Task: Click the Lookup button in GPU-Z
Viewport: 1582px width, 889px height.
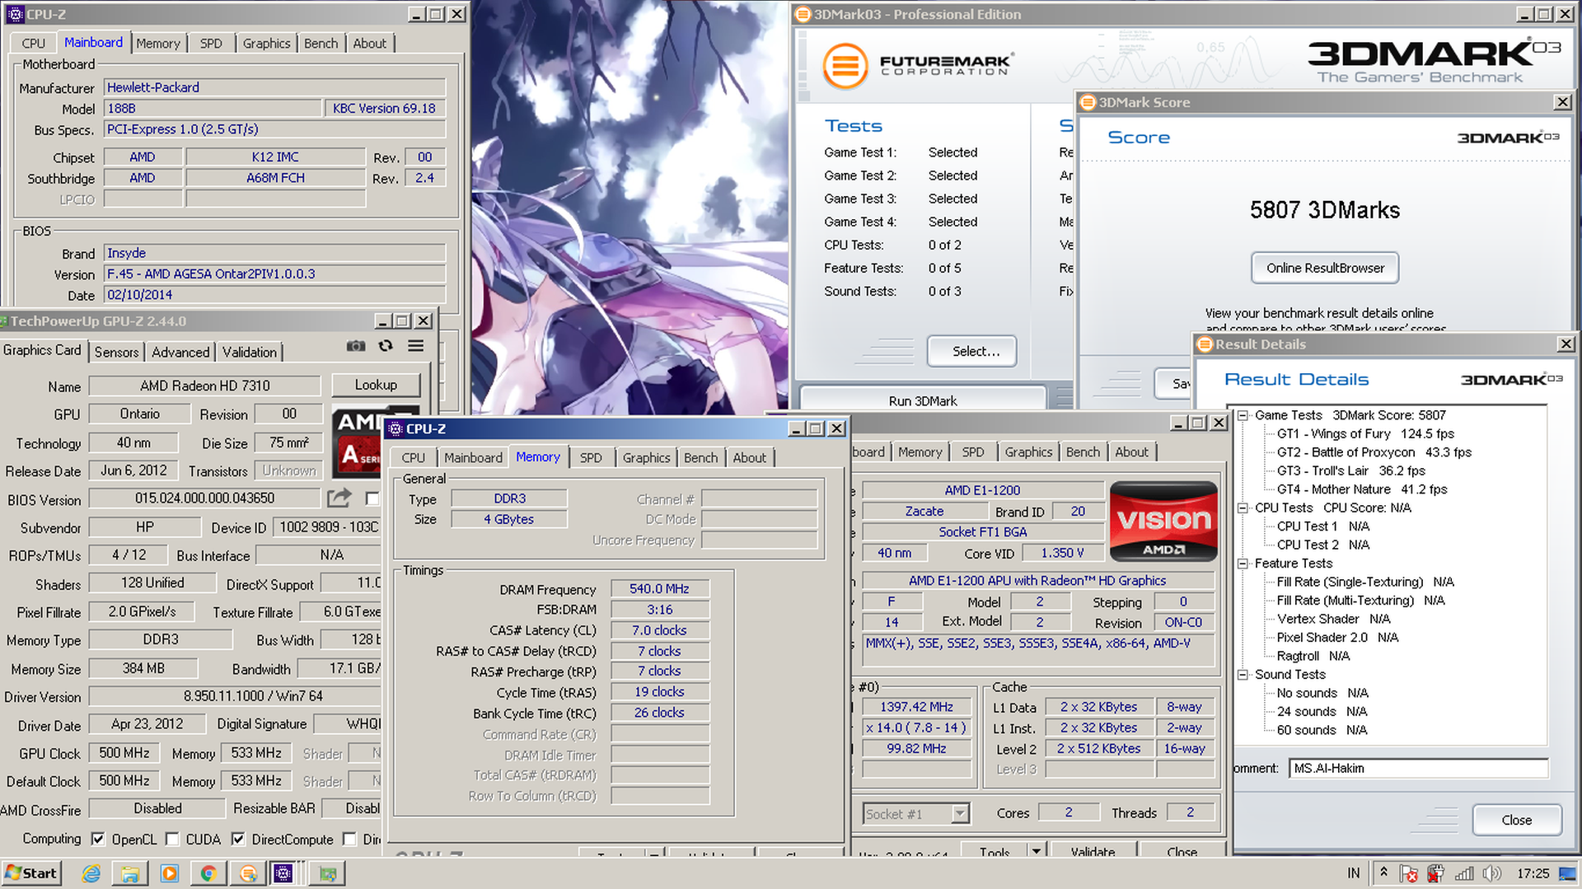Action: pyautogui.click(x=376, y=385)
